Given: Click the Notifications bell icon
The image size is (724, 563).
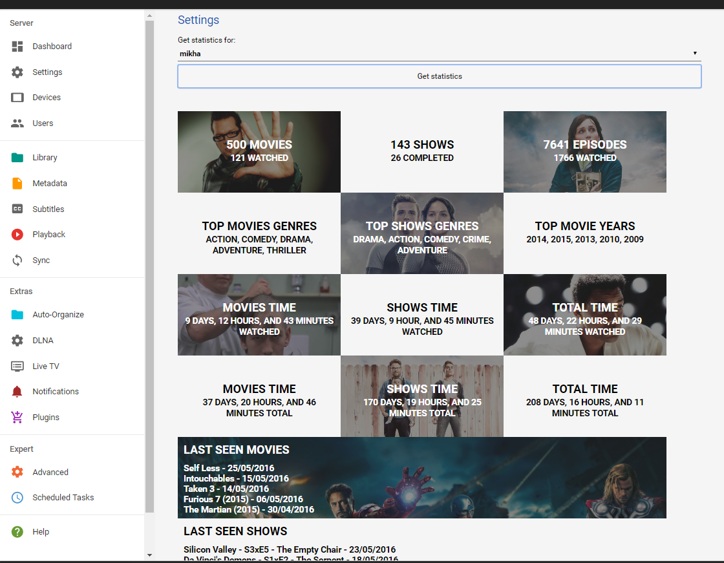Looking at the screenshot, I should 17,392.
